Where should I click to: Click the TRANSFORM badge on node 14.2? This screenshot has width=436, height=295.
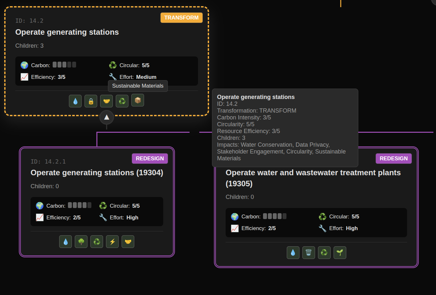pyautogui.click(x=181, y=18)
